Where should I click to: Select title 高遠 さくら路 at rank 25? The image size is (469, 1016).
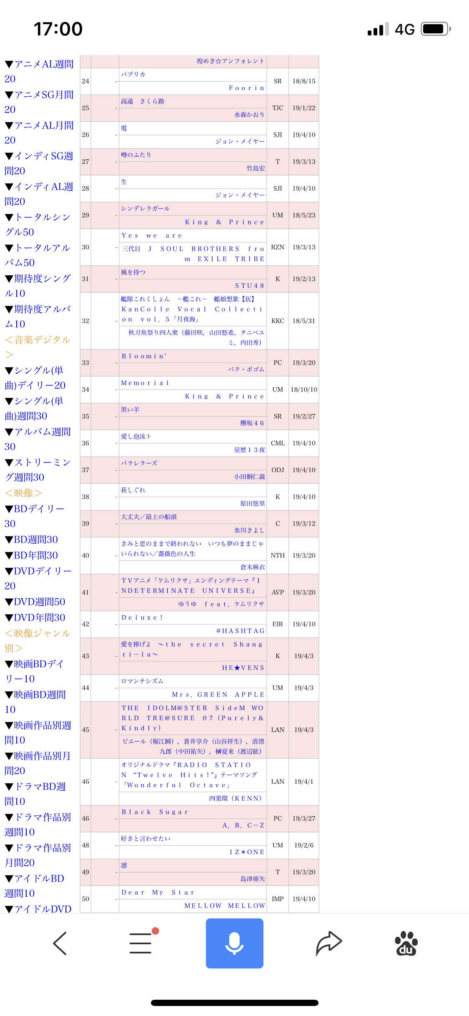pos(143,101)
